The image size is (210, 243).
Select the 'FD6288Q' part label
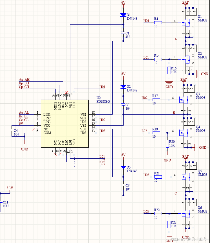[103, 102]
